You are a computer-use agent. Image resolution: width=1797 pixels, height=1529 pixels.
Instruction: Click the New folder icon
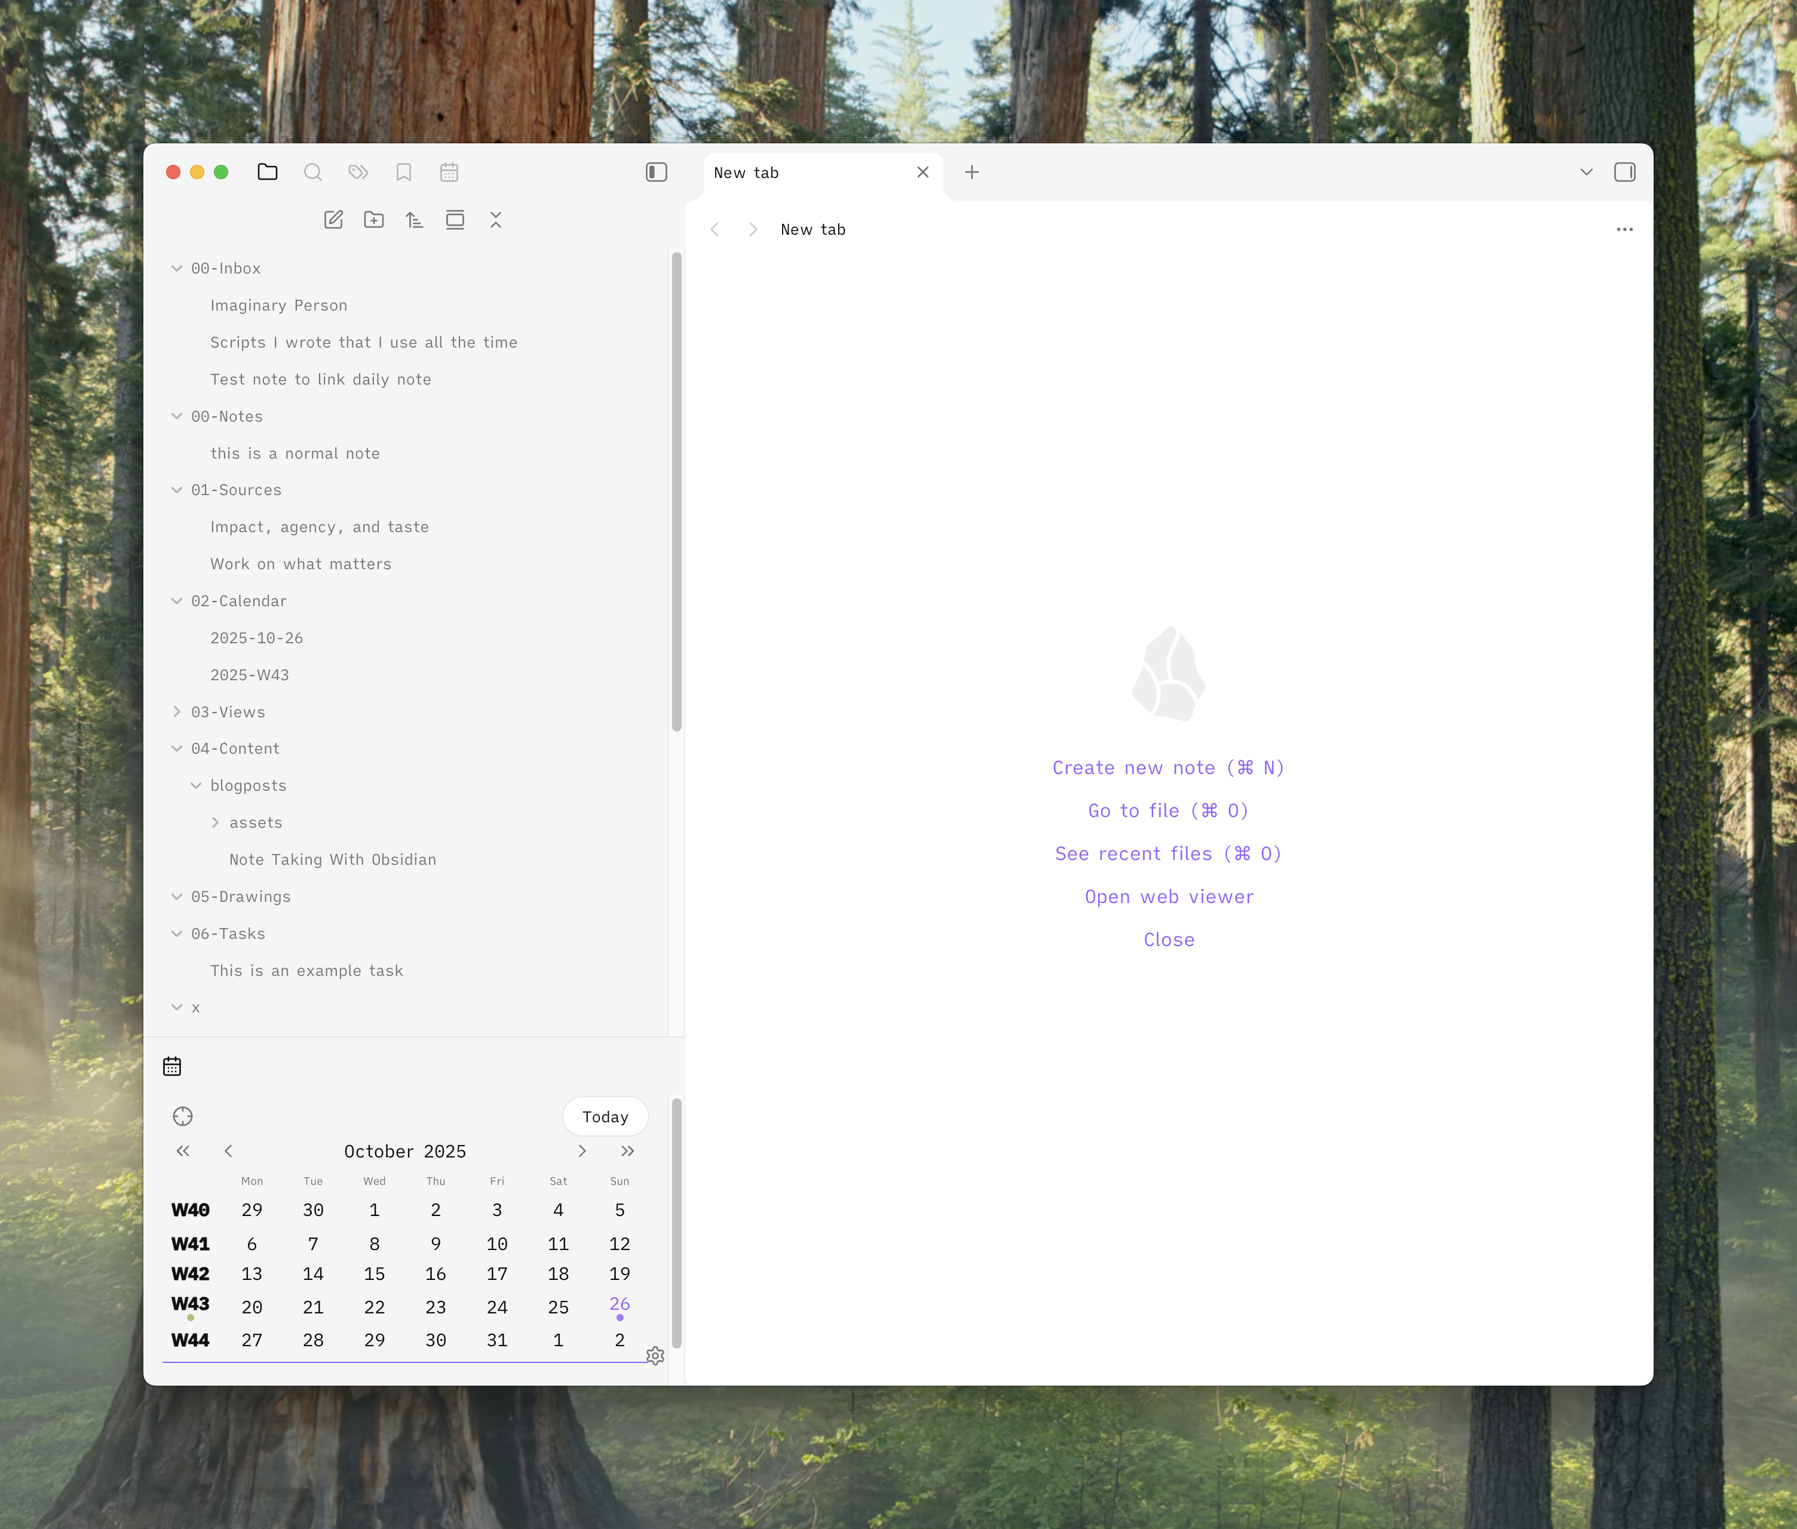373,220
